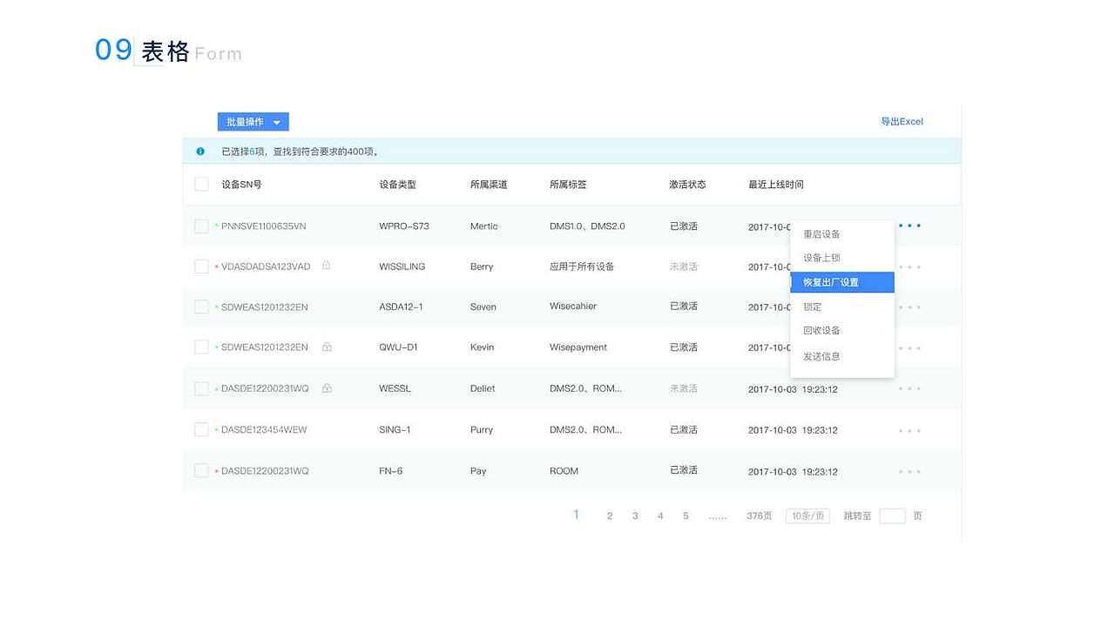Click the 导出Excel link
The image size is (1115, 627).
tap(902, 122)
